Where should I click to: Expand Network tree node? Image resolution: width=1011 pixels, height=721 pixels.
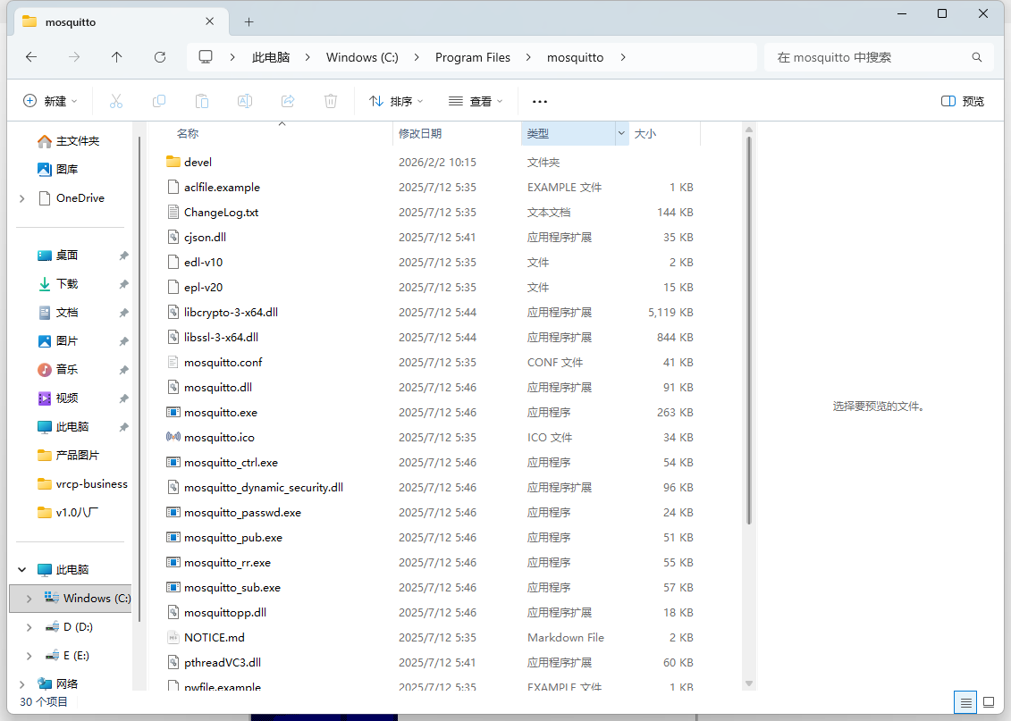pos(22,683)
